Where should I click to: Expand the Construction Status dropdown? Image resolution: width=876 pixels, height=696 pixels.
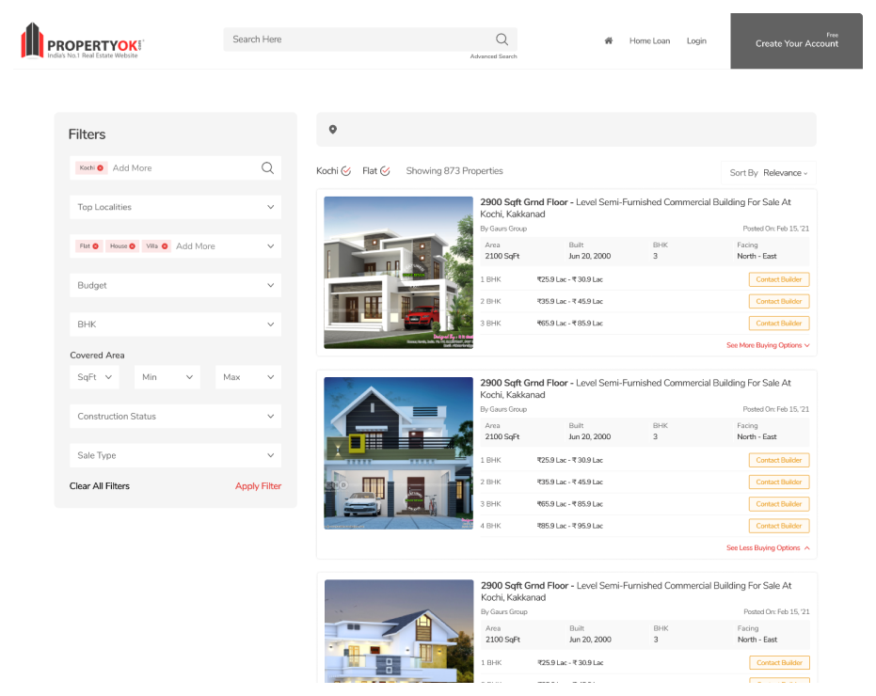click(175, 417)
